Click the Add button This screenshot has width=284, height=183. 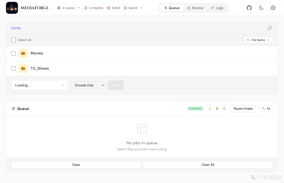click(116, 85)
